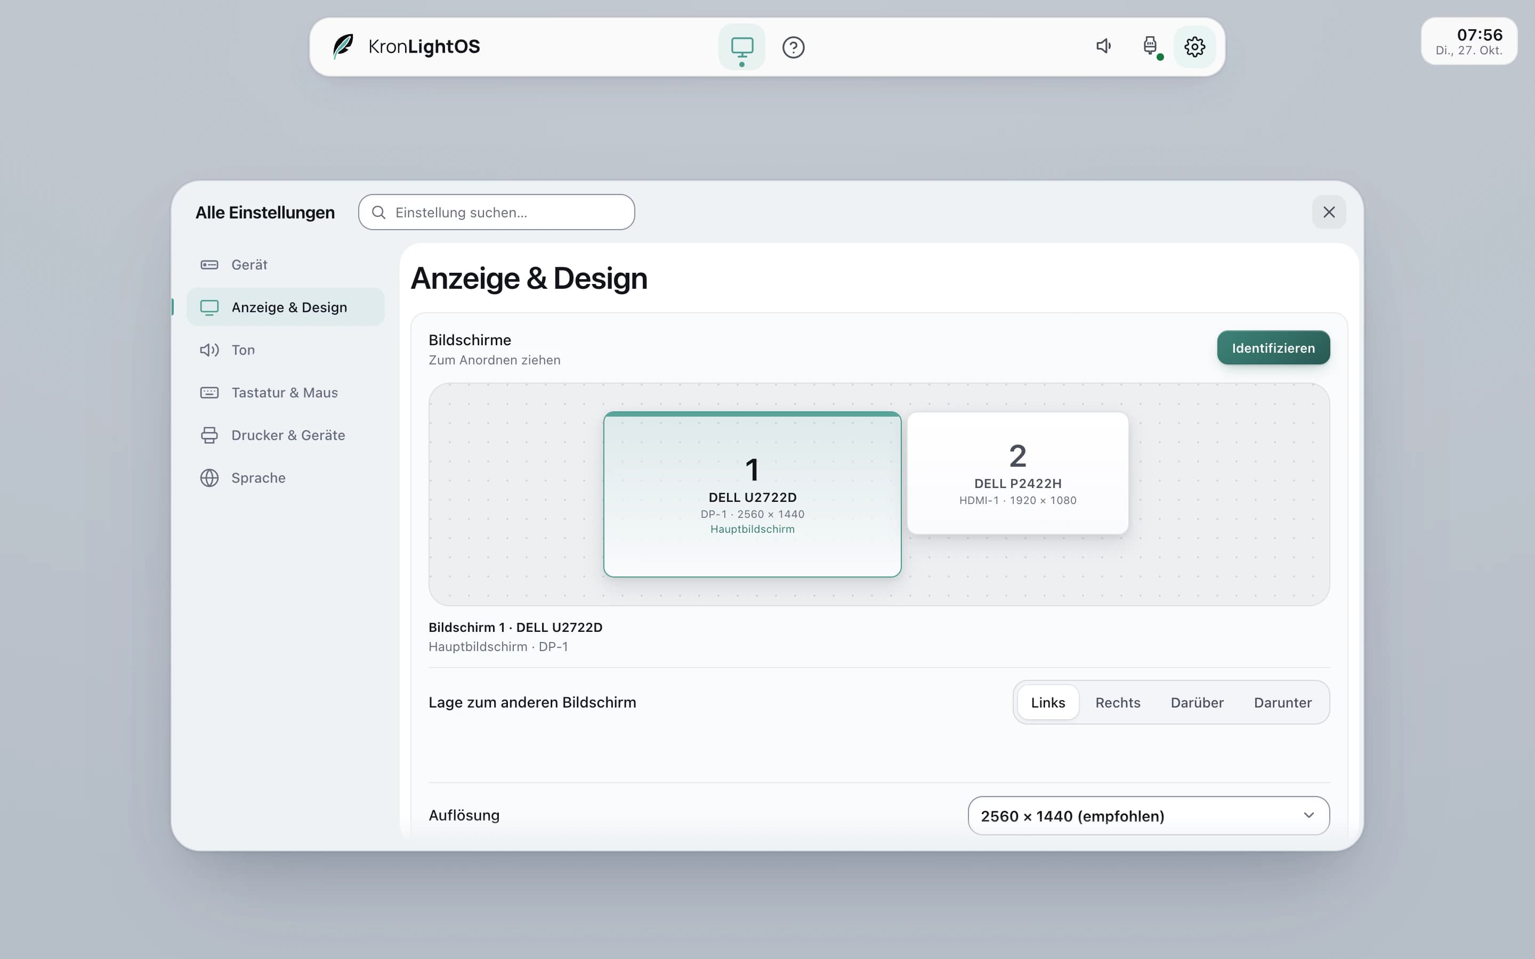Open Sprache settings category
This screenshot has height=959, width=1535.
(x=286, y=477)
